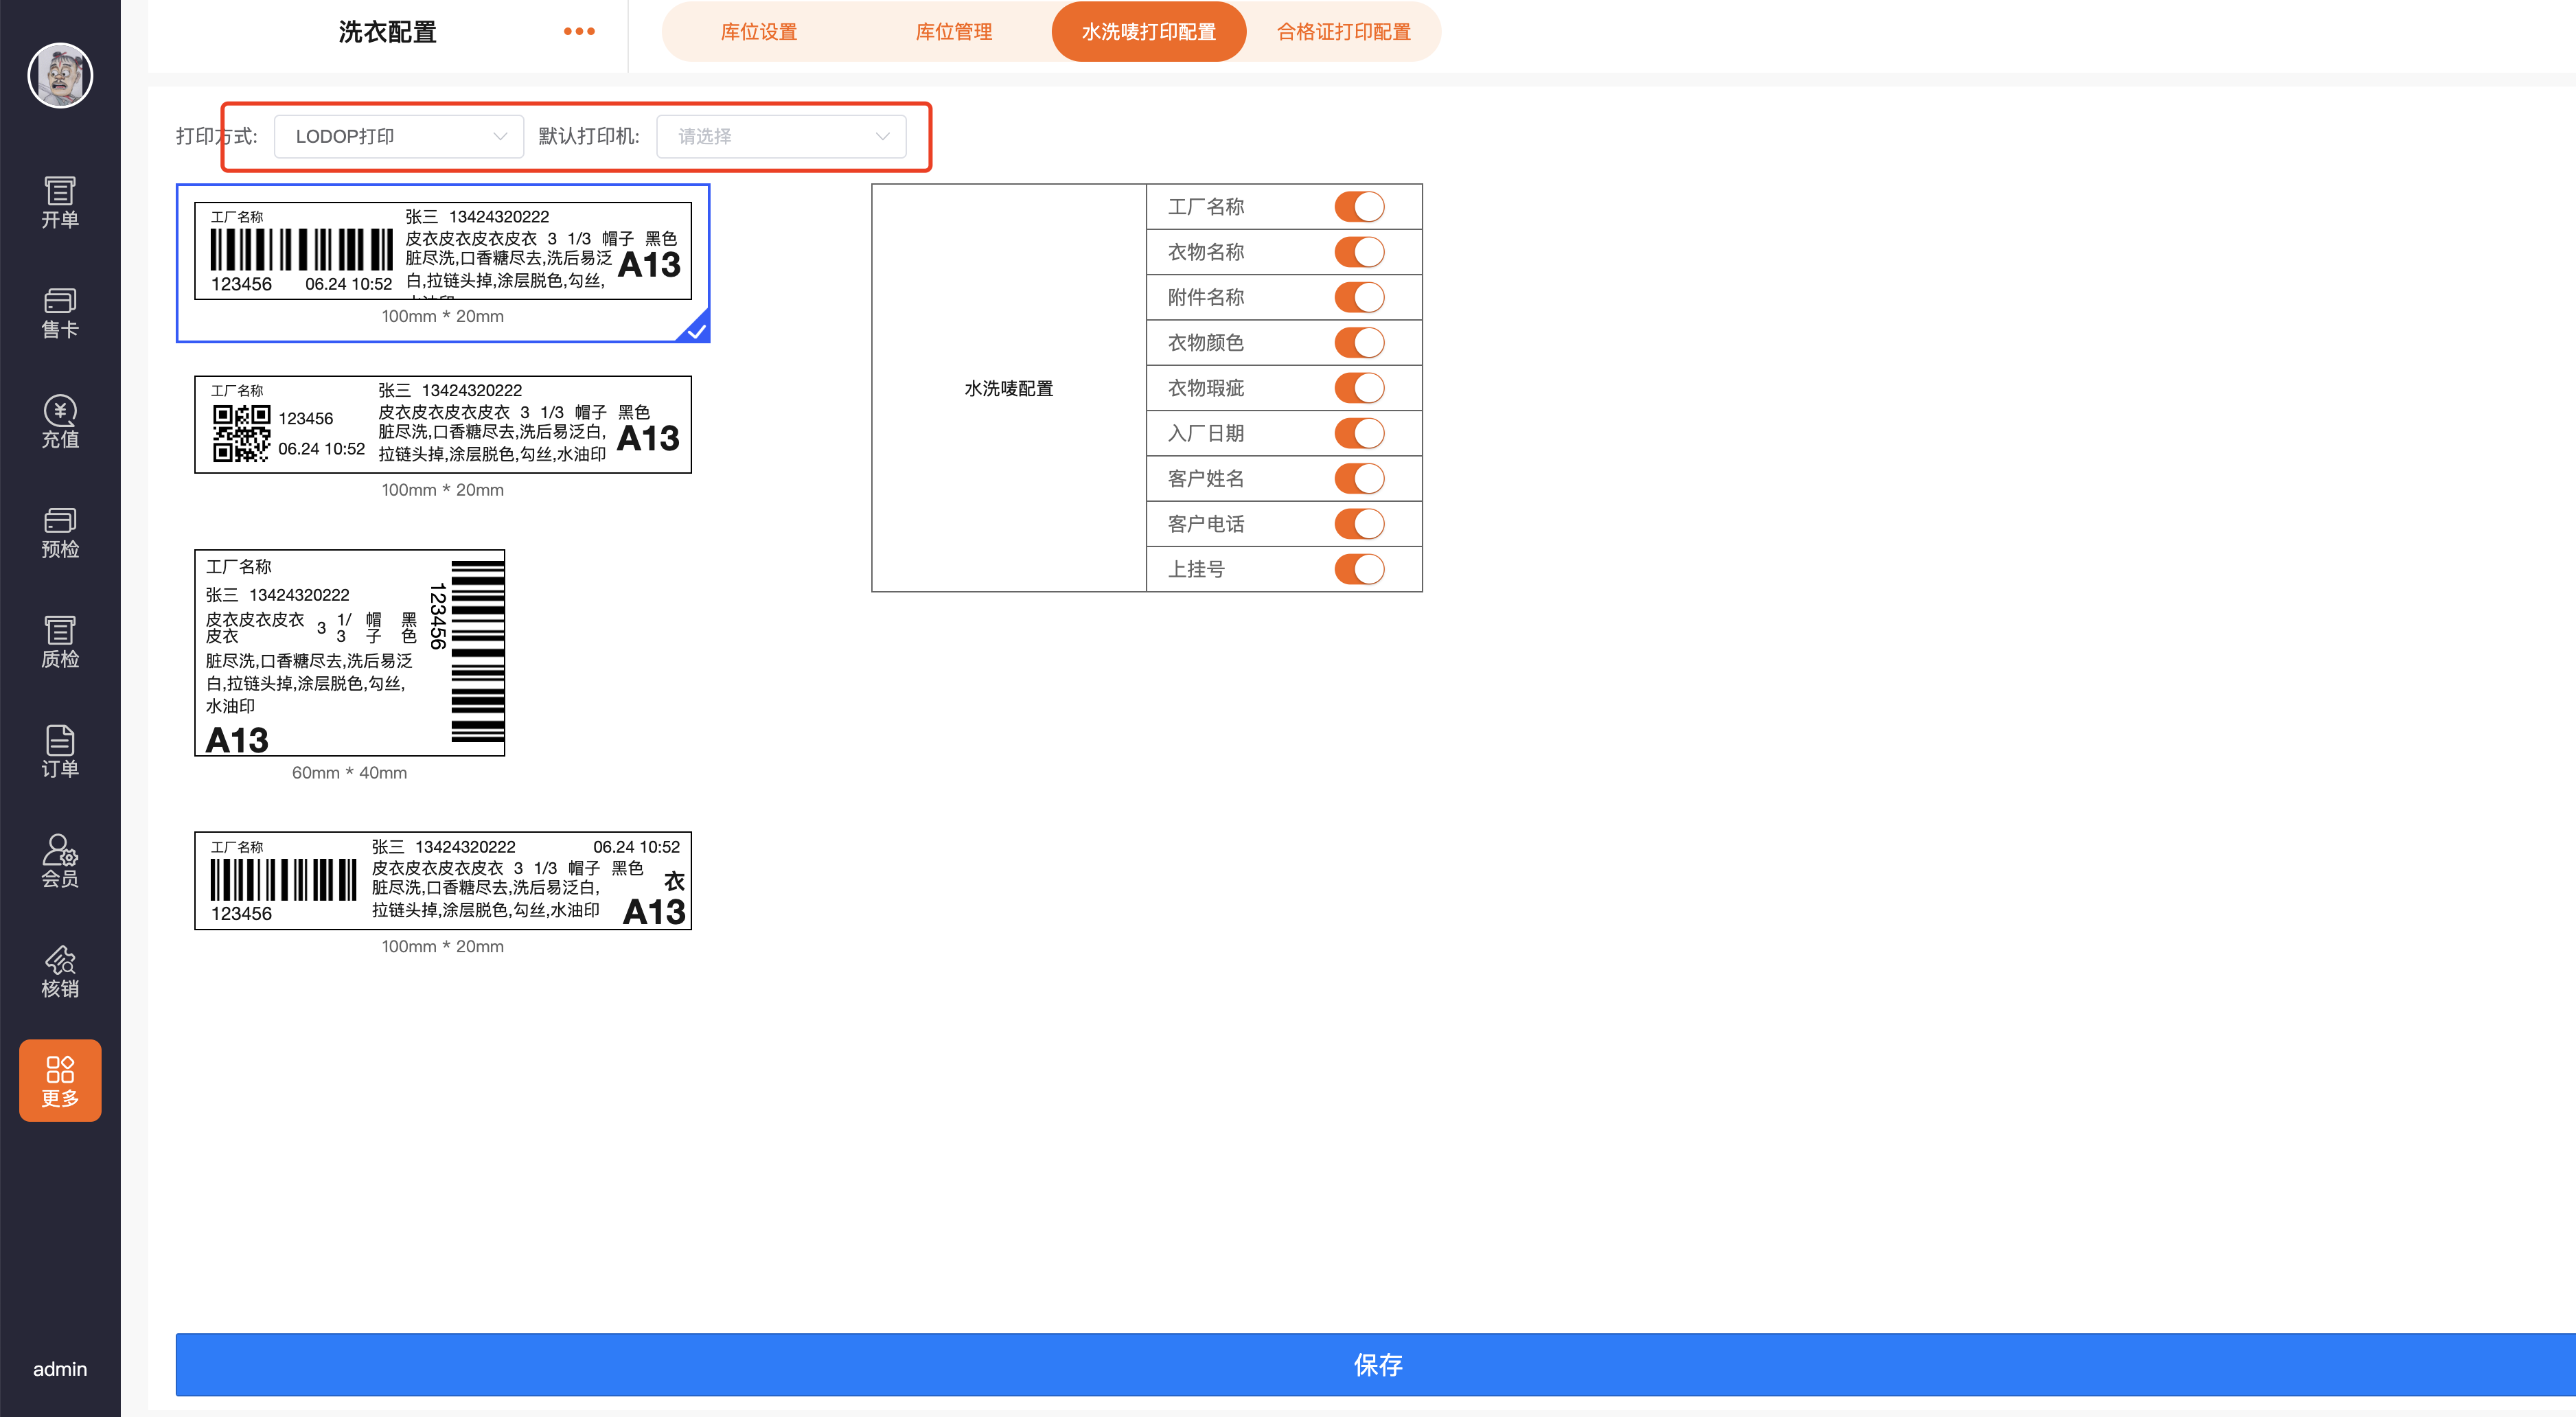This screenshot has height=1417, width=2576.
Task: Select the 60mm * 40mm label template
Action: point(349,653)
